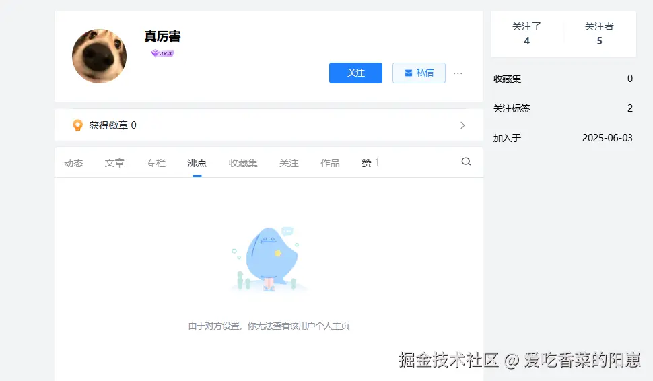Switch to the 动态 tab
Image resolution: width=653 pixels, height=381 pixels.
[x=73, y=163]
